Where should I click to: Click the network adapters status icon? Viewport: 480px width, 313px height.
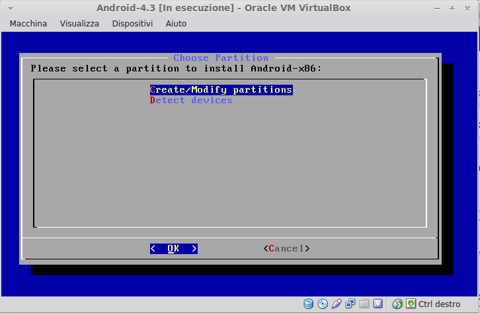pyautogui.click(x=350, y=304)
